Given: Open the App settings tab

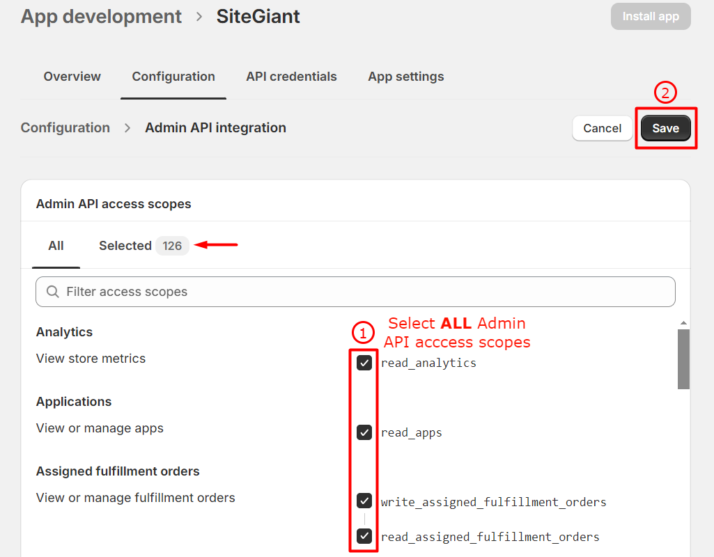Looking at the screenshot, I should coord(405,77).
